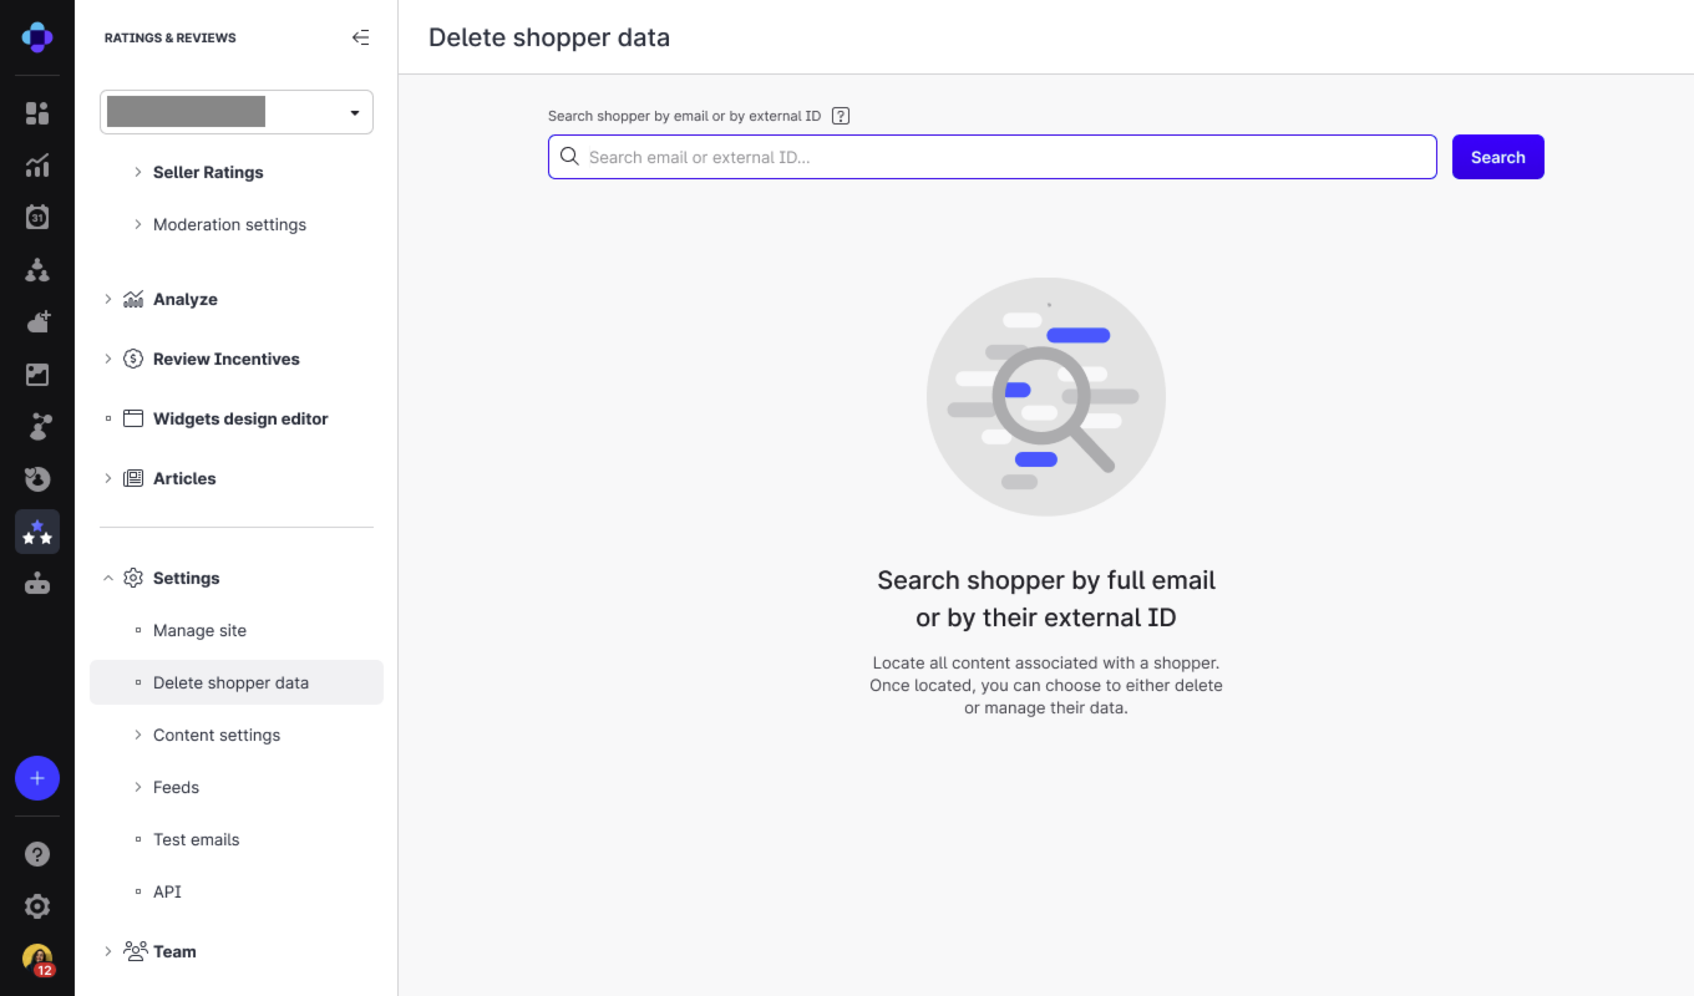Screen dimensions: 1694x996
Task: Expand the Content settings submenu
Action: (215, 735)
